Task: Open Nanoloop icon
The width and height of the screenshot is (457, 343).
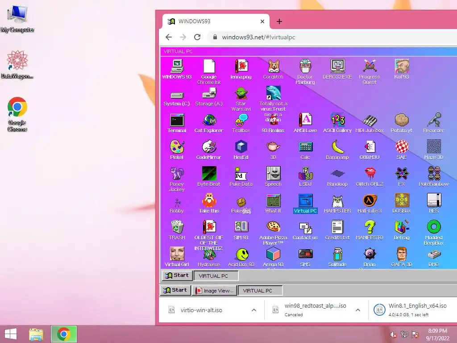Action: [337, 176]
